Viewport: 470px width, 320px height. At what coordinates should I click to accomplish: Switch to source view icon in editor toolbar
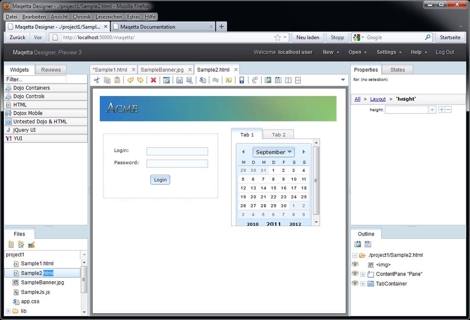point(278,80)
